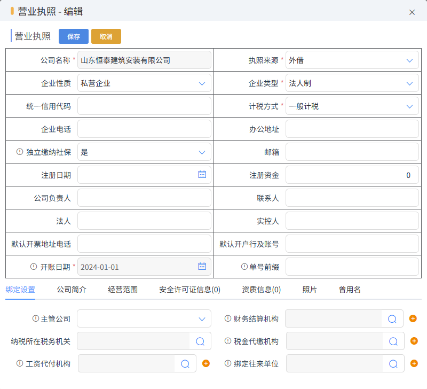Click the 默认开户行及账号 input field
Screen dimensions: 427x389
tap(352, 244)
